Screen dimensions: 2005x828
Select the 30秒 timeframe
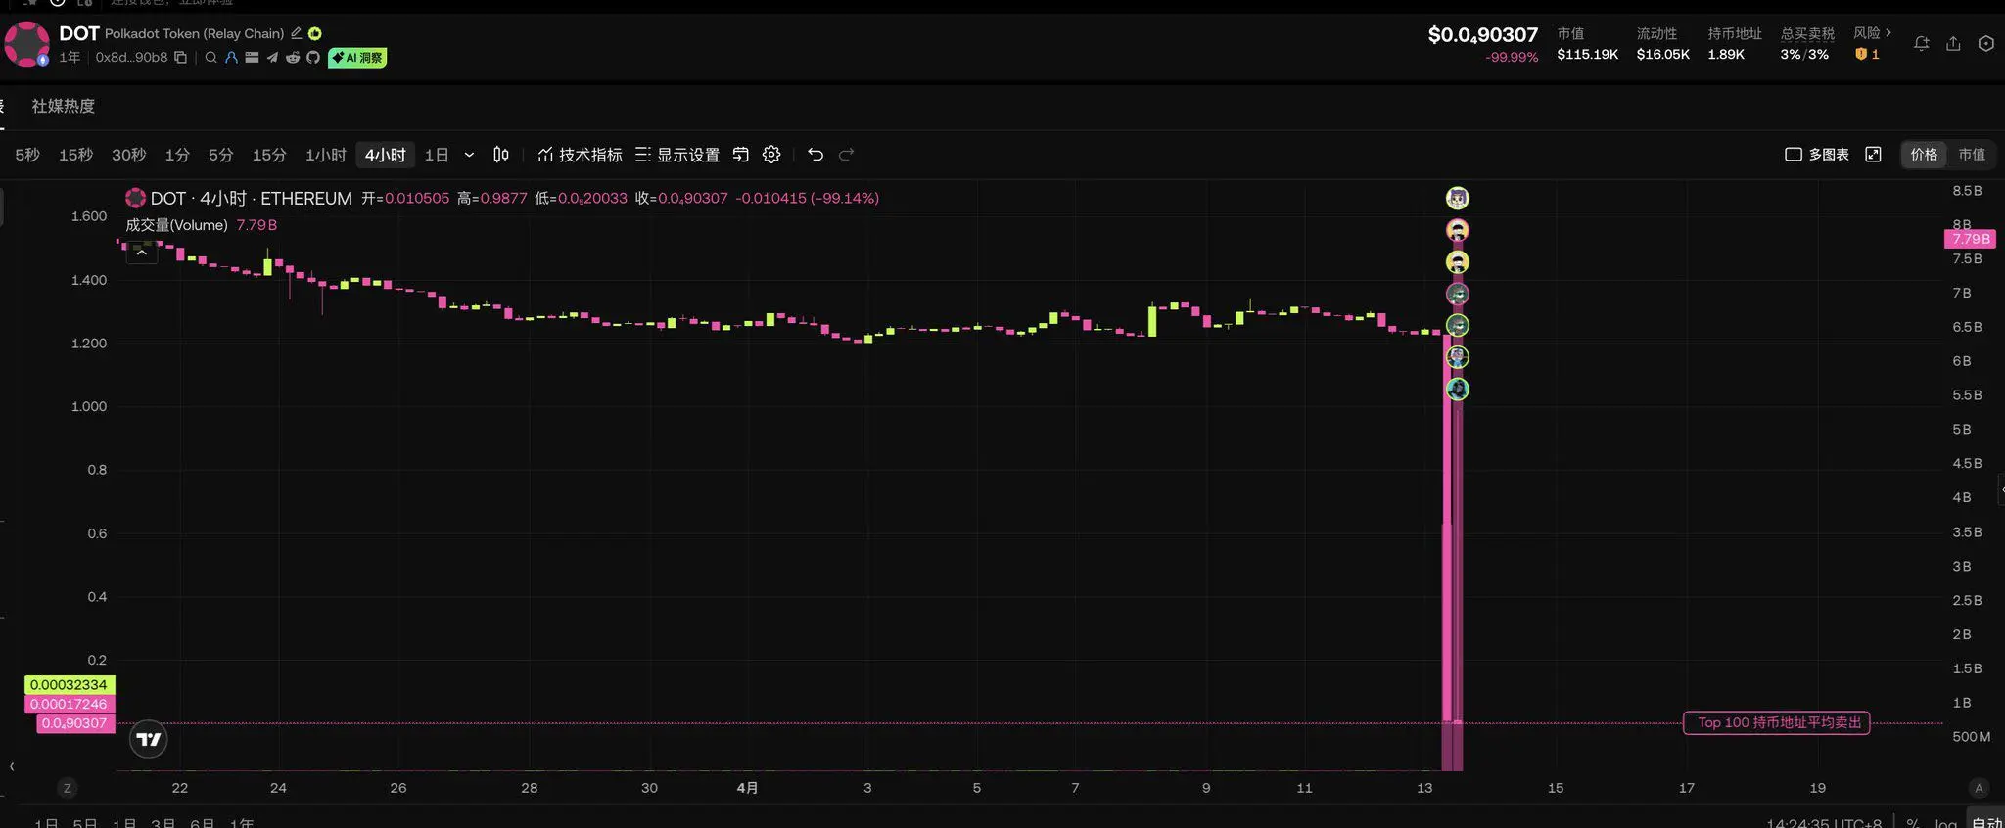pos(128,155)
